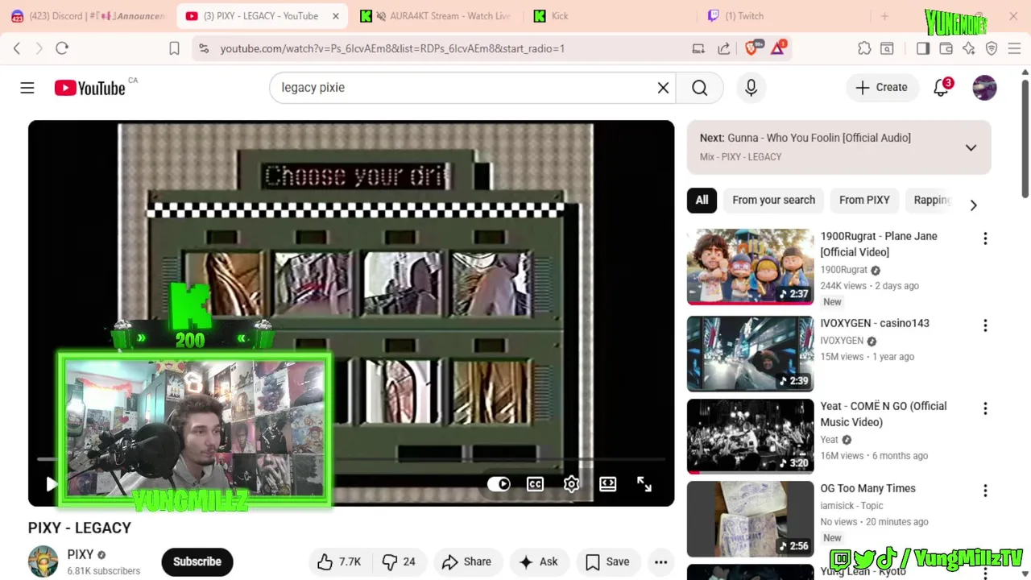
Task: Open video player settings gear
Action: (571, 484)
